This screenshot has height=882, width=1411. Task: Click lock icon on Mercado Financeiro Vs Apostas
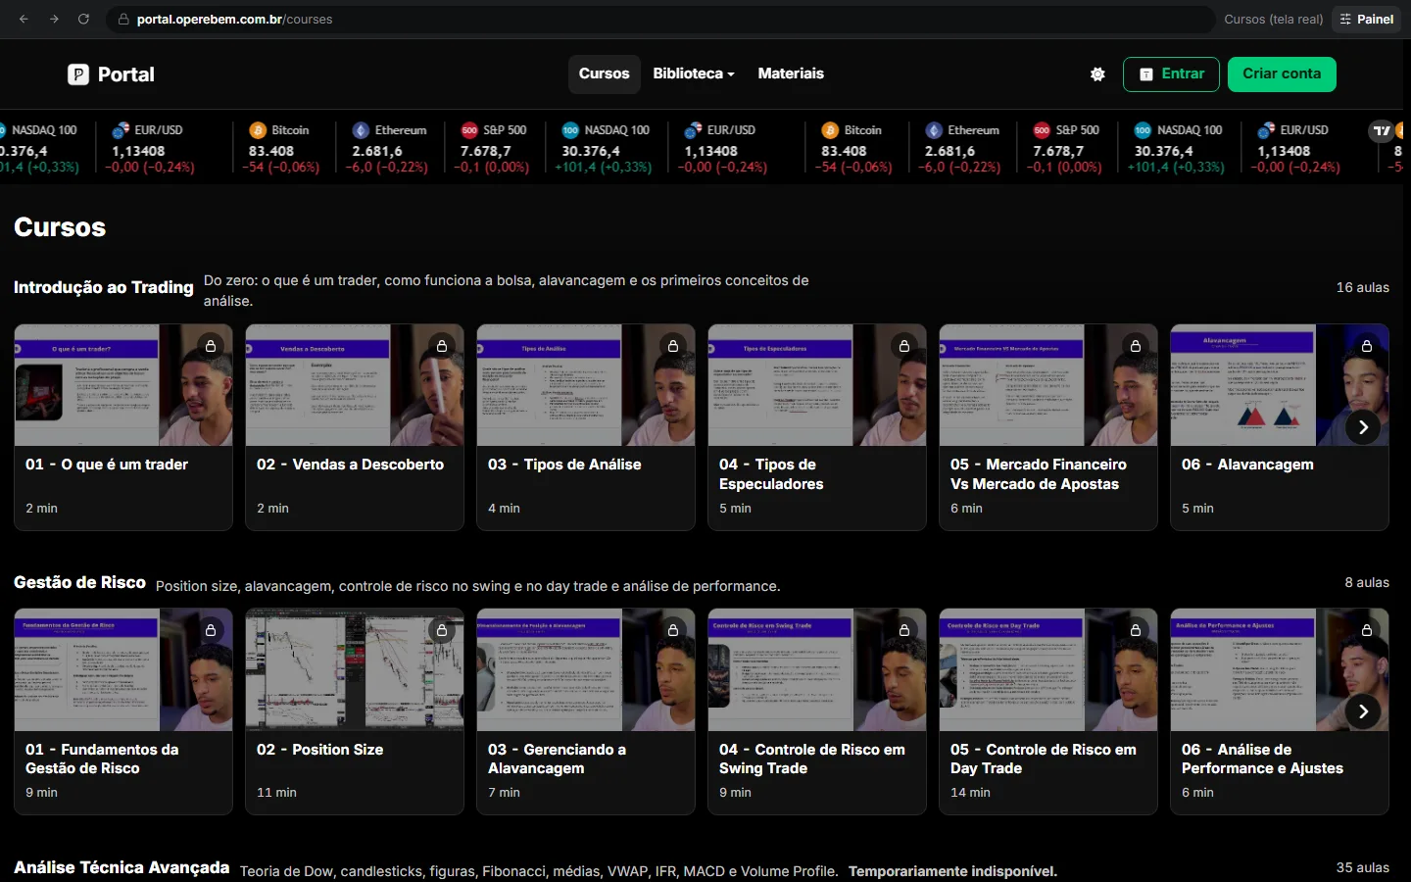[1136, 346]
